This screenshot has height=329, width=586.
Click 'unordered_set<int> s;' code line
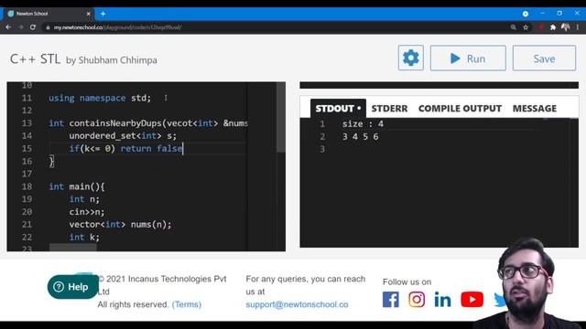(x=123, y=136)
